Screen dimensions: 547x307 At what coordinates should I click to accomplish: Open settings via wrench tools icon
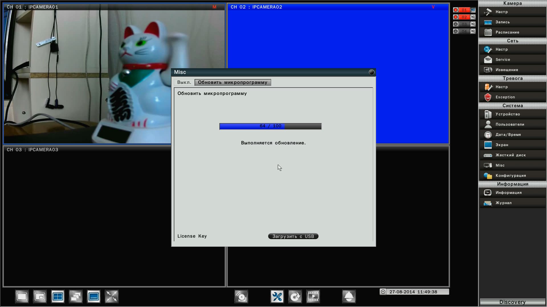(277, 297)
